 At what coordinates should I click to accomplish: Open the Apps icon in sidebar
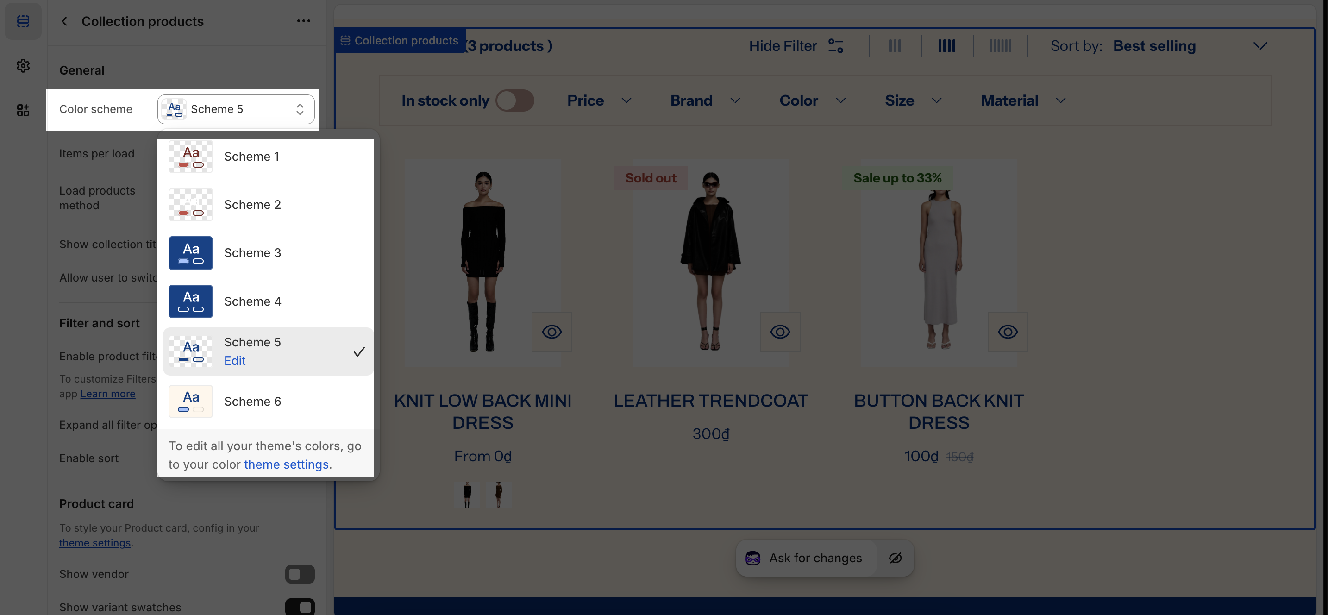[x=23, y=110]
